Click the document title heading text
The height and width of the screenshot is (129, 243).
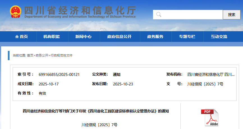(x=96, y=111)
